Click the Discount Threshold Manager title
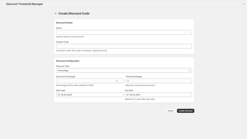Image resolution: width=247 pixels, height=139 pixels. pyautogui.click(x=24, y=4)
